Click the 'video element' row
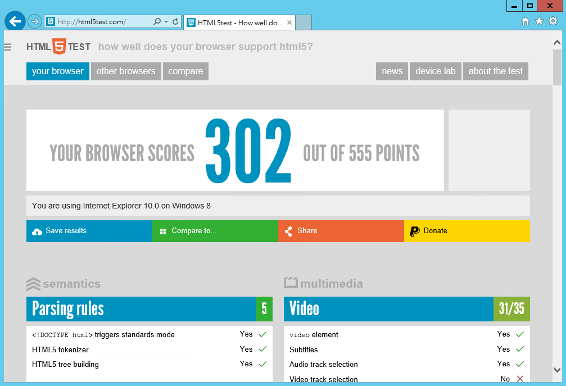 click(x=407, y=335)
